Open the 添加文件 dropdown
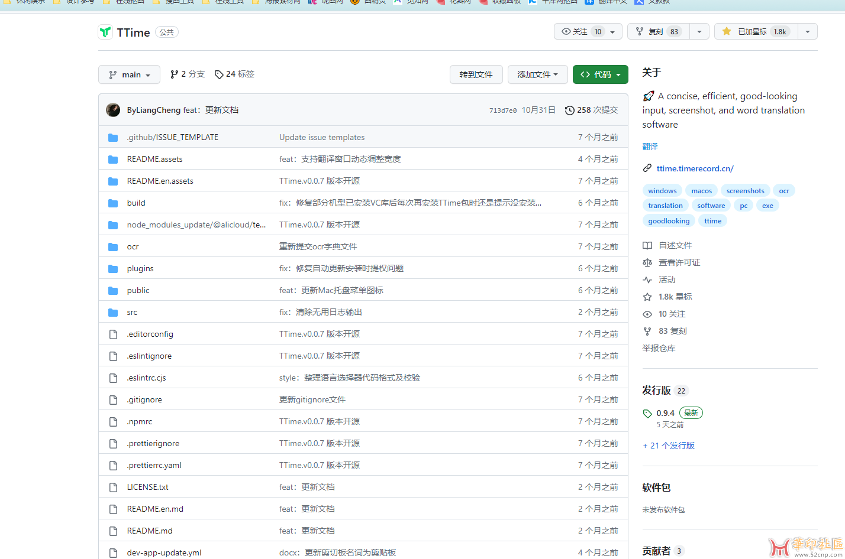The height and width of the screenshot is (559, 845). [537, 74]
